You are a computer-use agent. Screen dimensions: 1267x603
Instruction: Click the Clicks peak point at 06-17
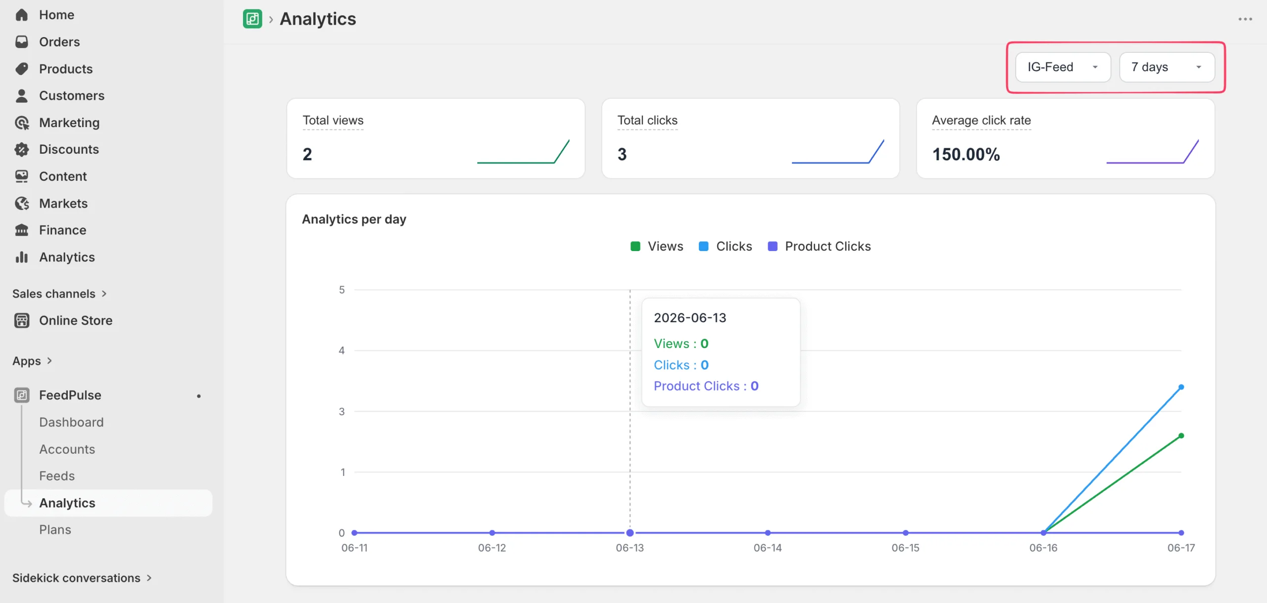coord(1181,387)
